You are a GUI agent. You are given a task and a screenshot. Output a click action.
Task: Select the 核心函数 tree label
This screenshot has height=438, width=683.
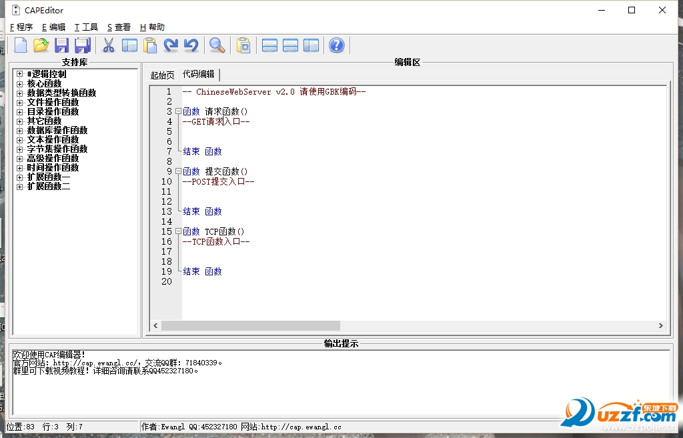pos(45,83)
